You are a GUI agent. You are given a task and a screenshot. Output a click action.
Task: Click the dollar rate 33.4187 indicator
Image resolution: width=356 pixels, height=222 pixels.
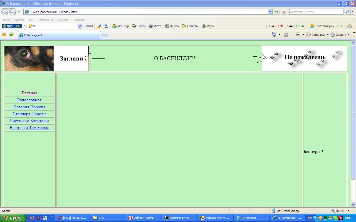pyautogui.click(x=274, y=26)
